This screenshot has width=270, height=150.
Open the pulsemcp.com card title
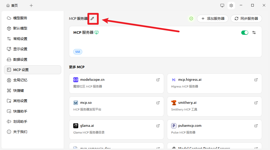pyautogui.click(x=190, y=125)
